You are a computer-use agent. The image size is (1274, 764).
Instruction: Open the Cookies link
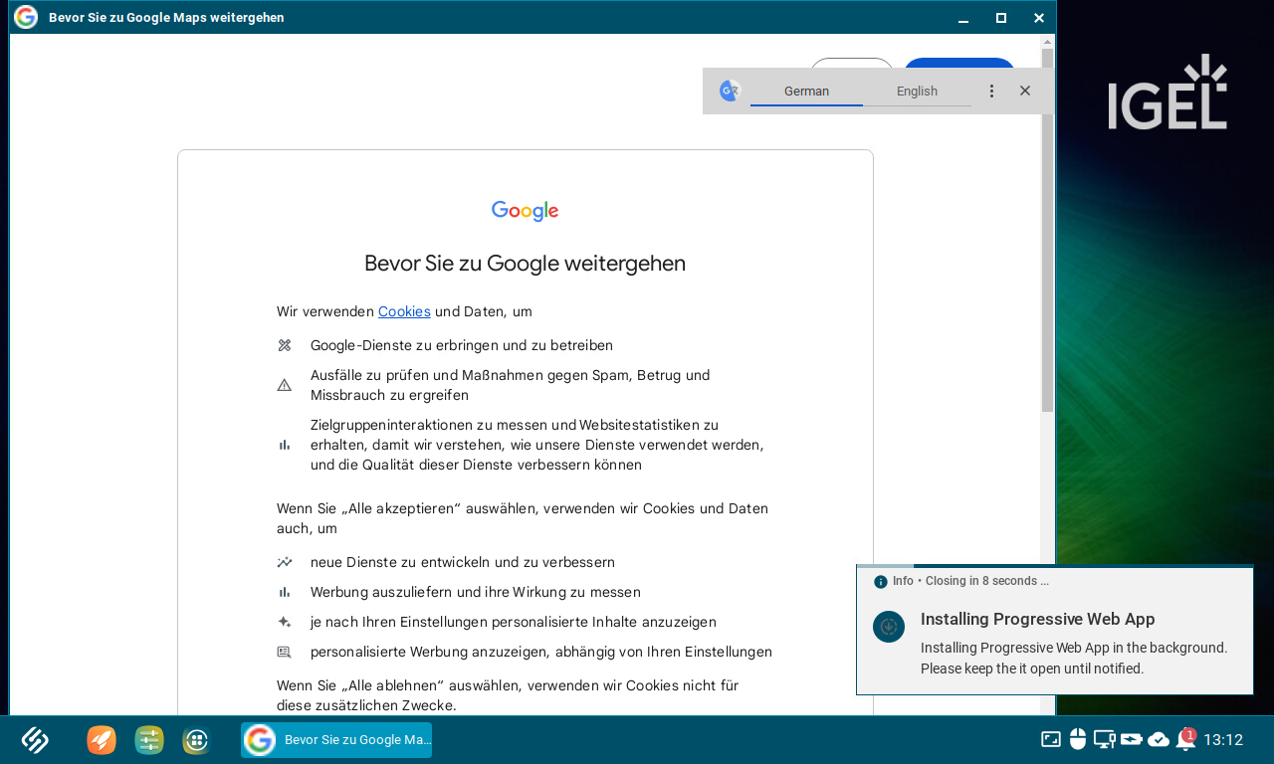coord(404,311)
